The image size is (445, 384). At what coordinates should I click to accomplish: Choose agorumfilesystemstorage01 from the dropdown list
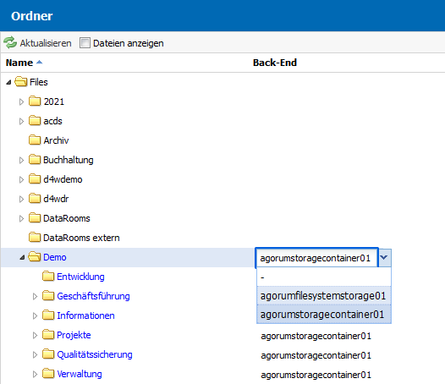(x=324, y=296)
